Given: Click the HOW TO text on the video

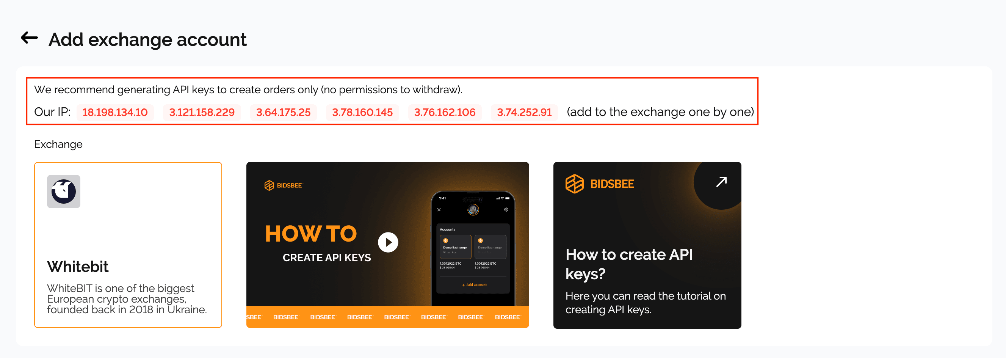Looking at the screenshot, I should tap(311, 234).
